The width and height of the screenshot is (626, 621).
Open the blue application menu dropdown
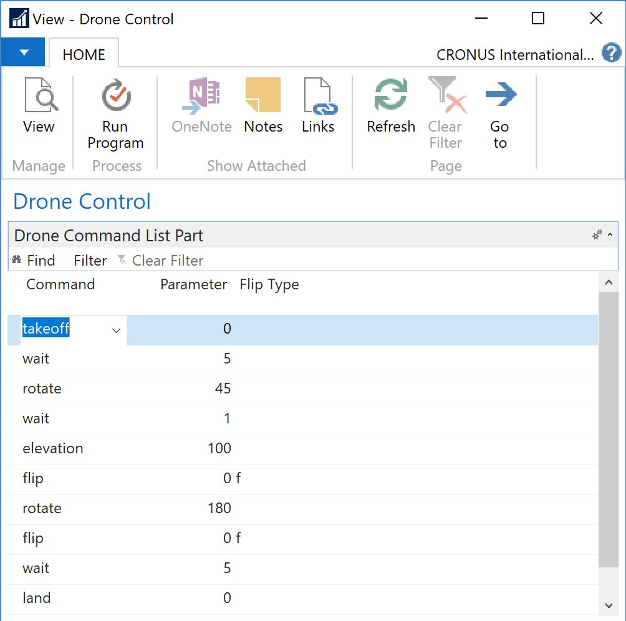23,52
